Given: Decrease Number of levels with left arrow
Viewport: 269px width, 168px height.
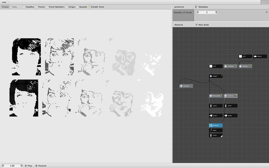Looking at the screenshot, I should (198, 12).
